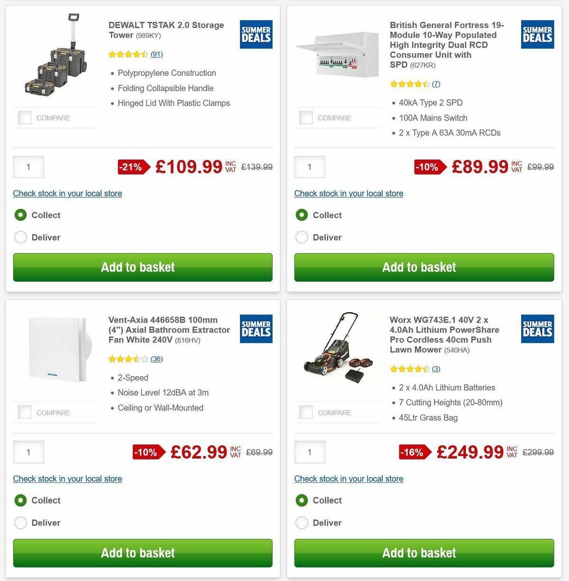
Task: Click the quantity field for the Worx mower
Action: coord(310,452)
